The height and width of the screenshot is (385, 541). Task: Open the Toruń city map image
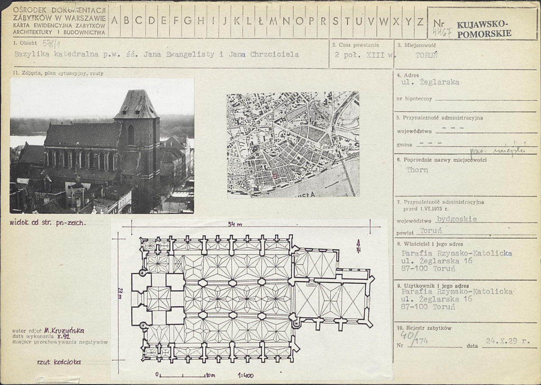coord(293,144)
